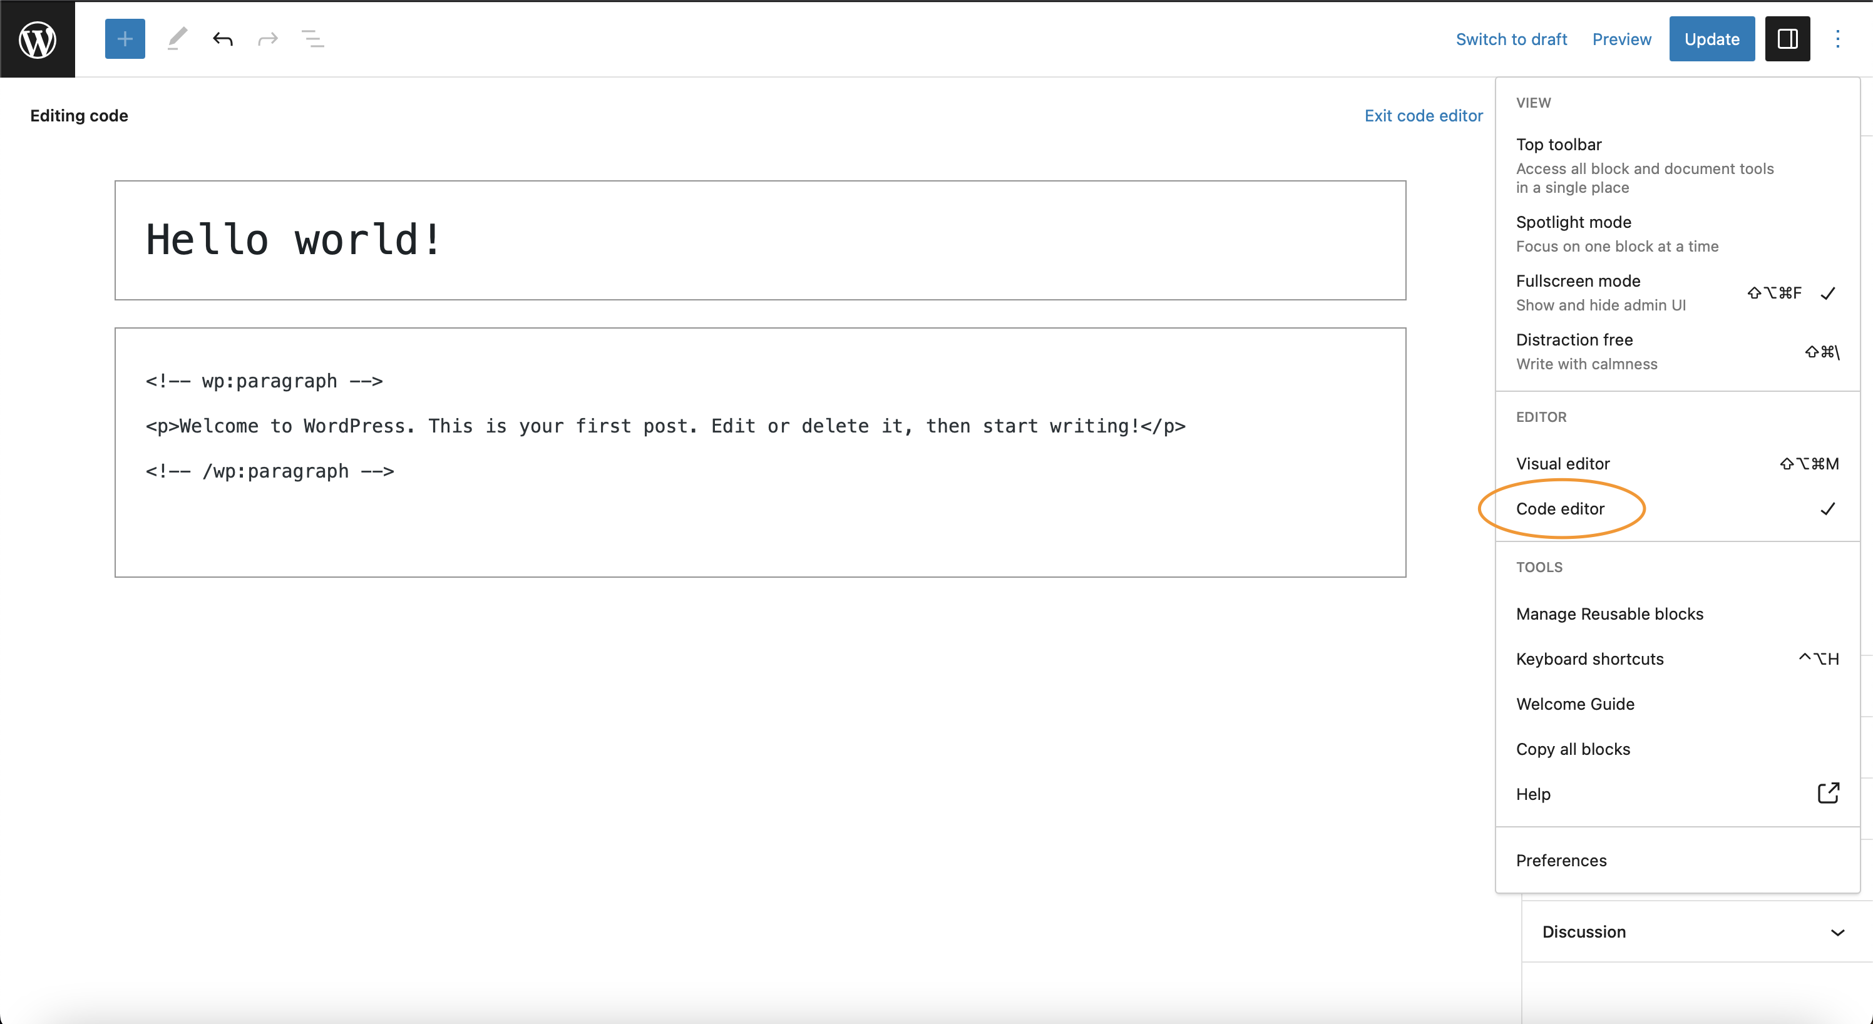Viewport: 1873px width, 1024px height.
Task: Open the document list view icon
Action: pyautogui.click(x=312, y=39)
